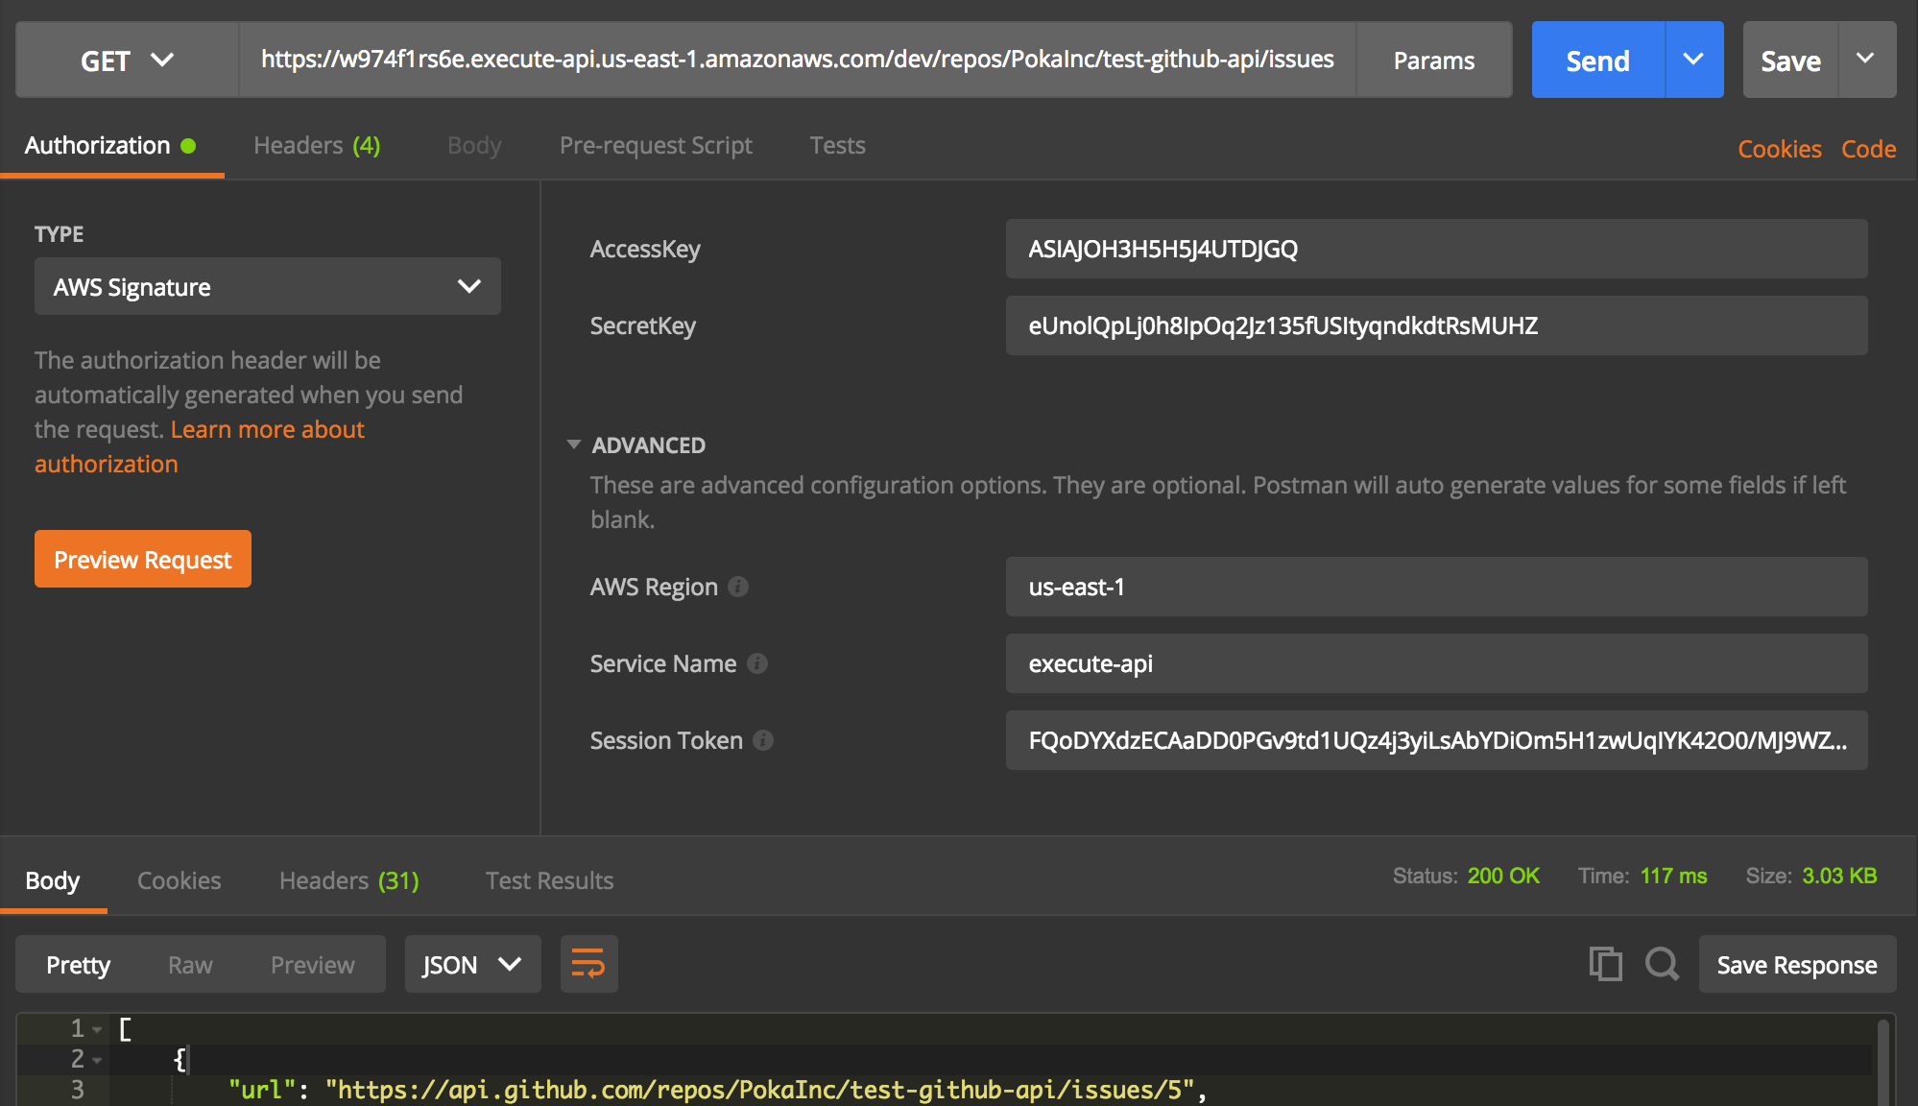Click the request URL field

point(797,60)
